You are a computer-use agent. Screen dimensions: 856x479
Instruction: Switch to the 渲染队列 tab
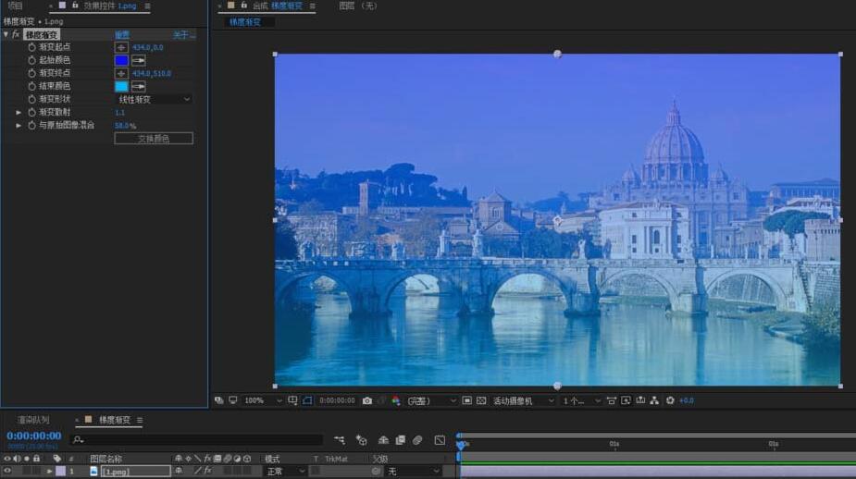(x=33, y=421)
